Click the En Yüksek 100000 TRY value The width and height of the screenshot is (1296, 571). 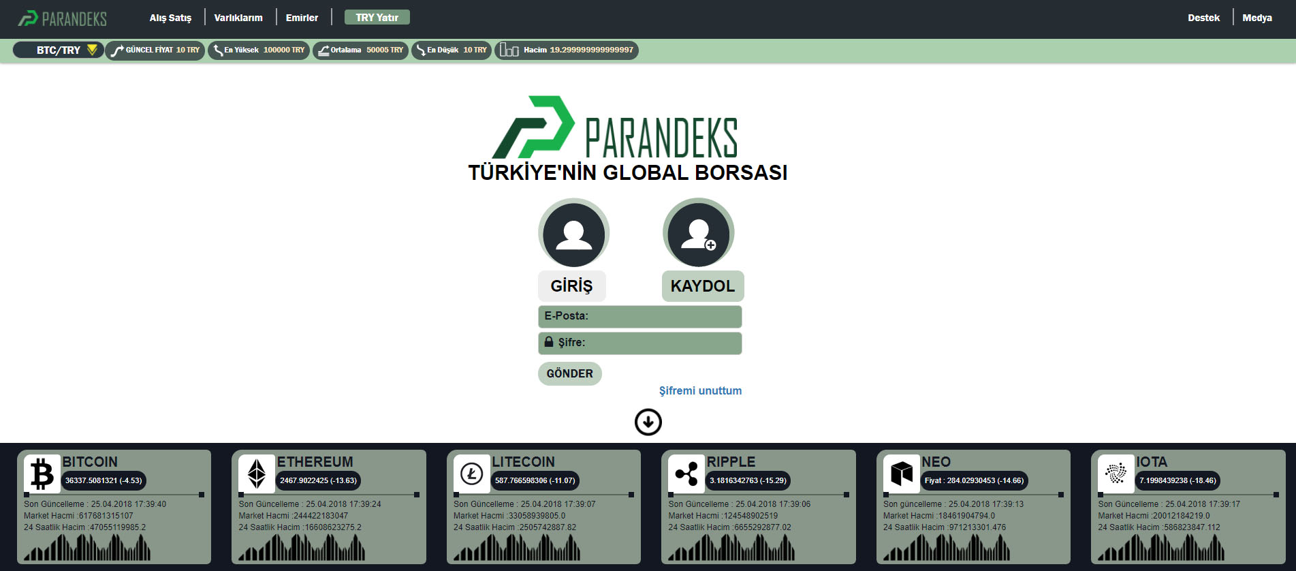pos(284,50)
